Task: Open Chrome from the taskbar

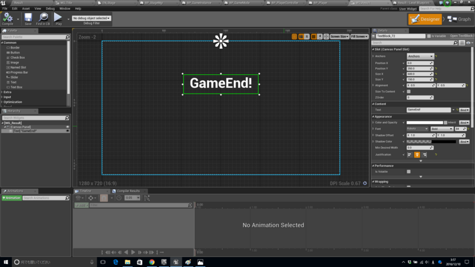Action: pyautogui.click(x=152, y=262)
